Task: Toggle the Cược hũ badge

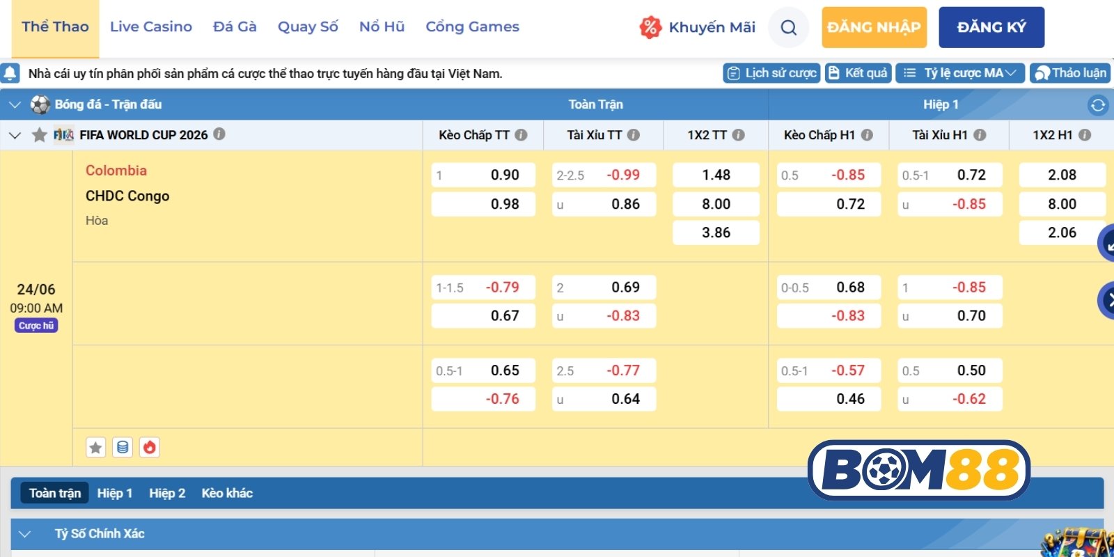Action: [x=36, y=325]
